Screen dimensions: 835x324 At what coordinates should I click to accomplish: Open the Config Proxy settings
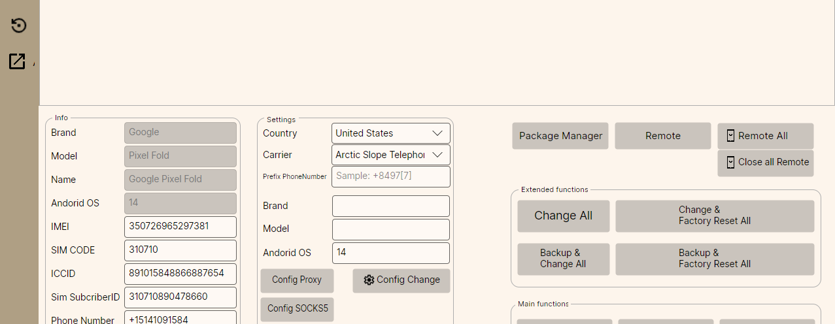[x=297, y=280]
